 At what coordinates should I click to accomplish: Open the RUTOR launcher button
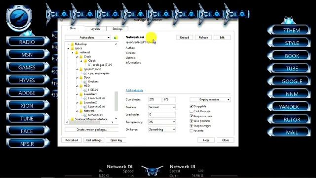click(289, 120)
